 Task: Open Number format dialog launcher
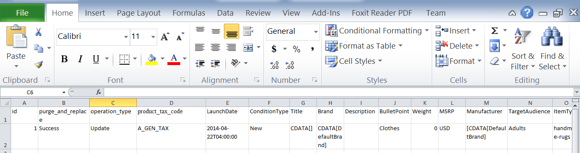[x=314, y=79]
